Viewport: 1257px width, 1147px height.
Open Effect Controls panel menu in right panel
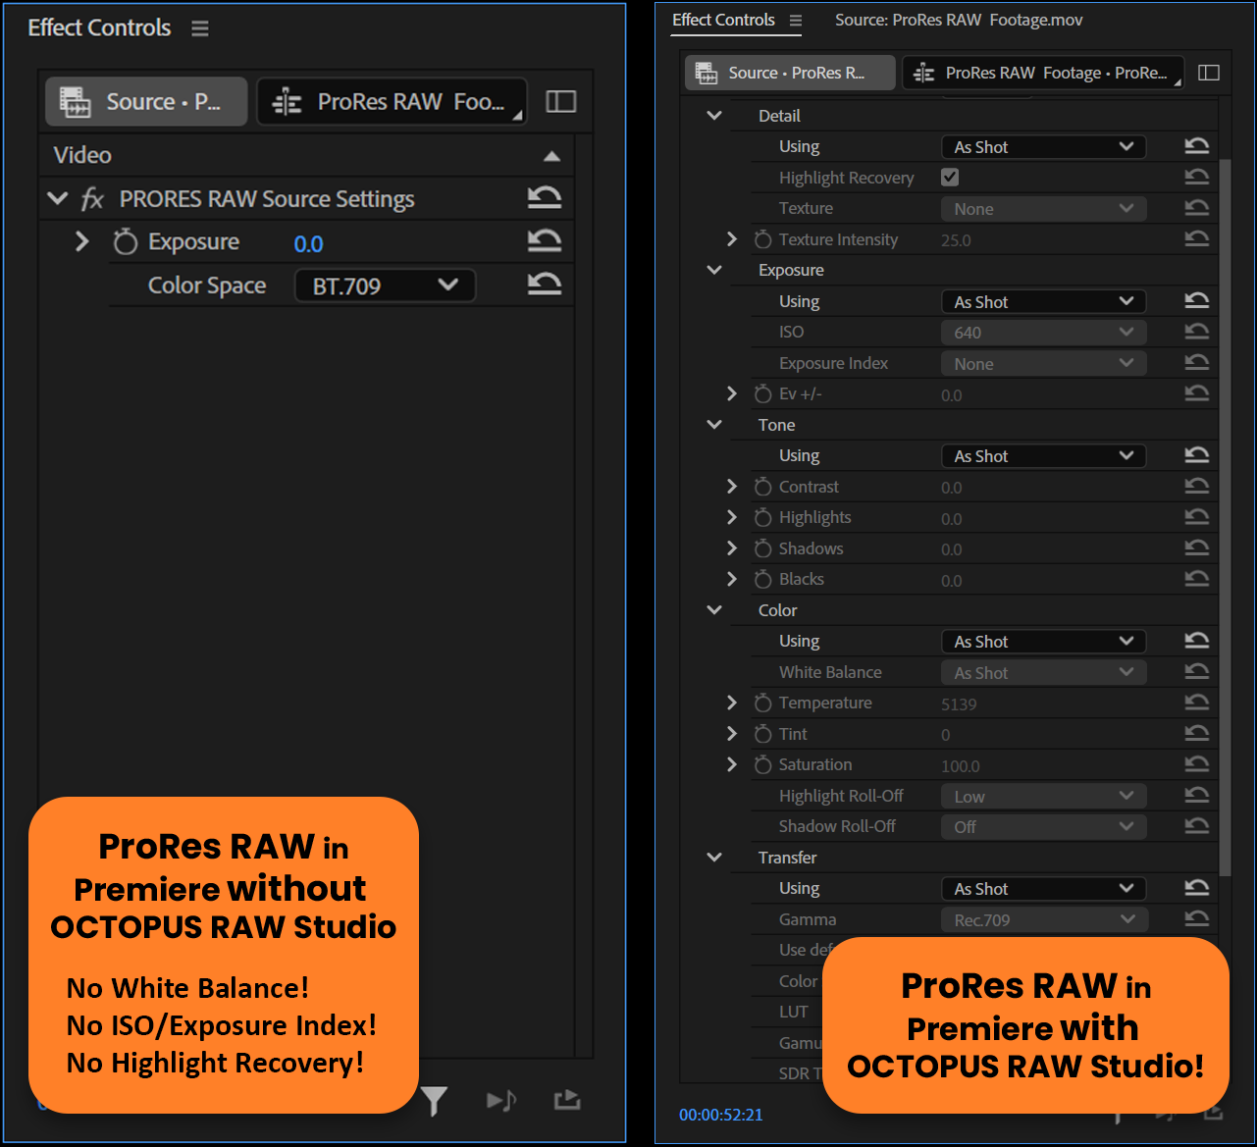coord(796,21)
